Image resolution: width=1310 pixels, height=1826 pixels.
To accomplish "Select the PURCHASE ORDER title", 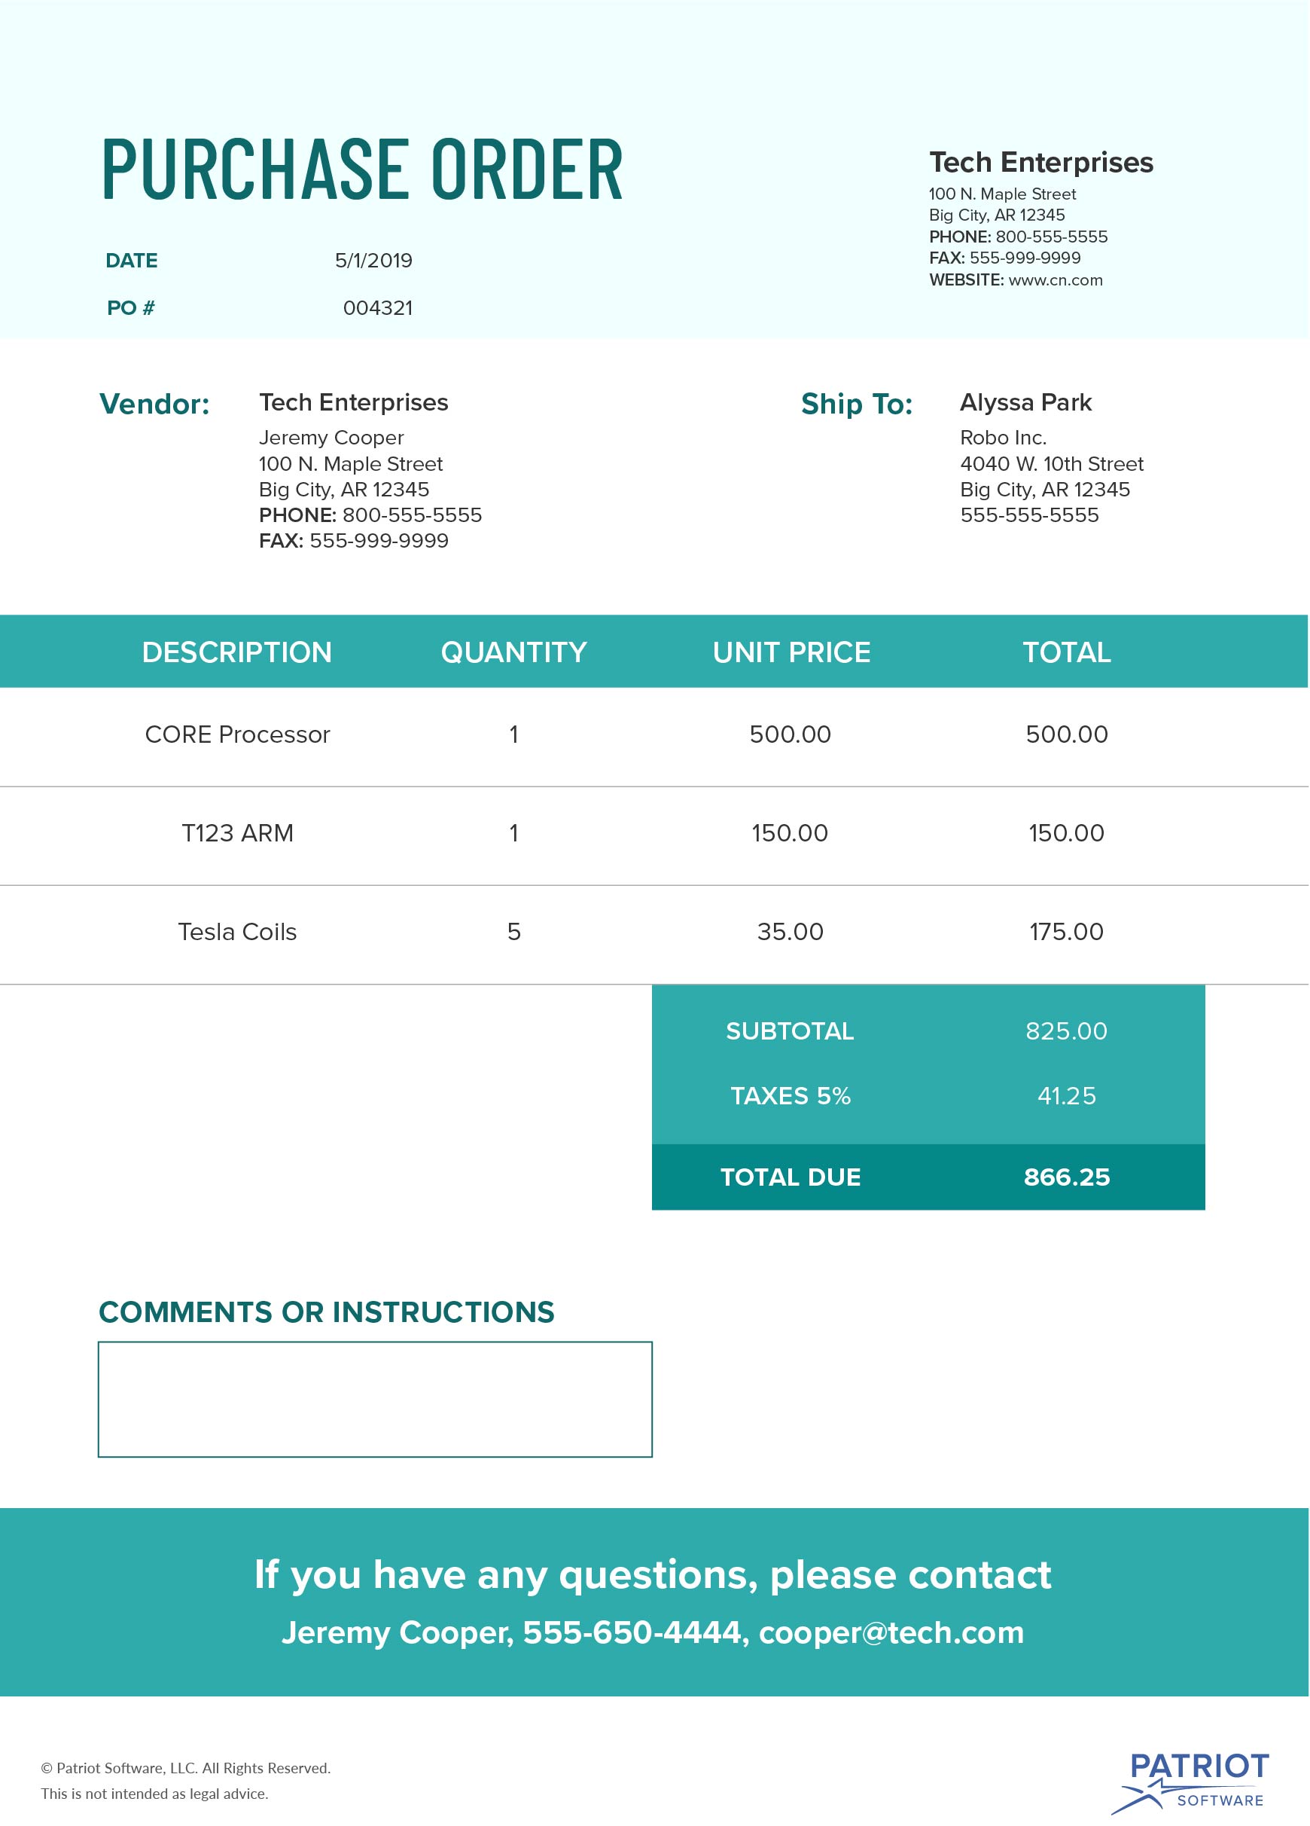I will (362, 169).
